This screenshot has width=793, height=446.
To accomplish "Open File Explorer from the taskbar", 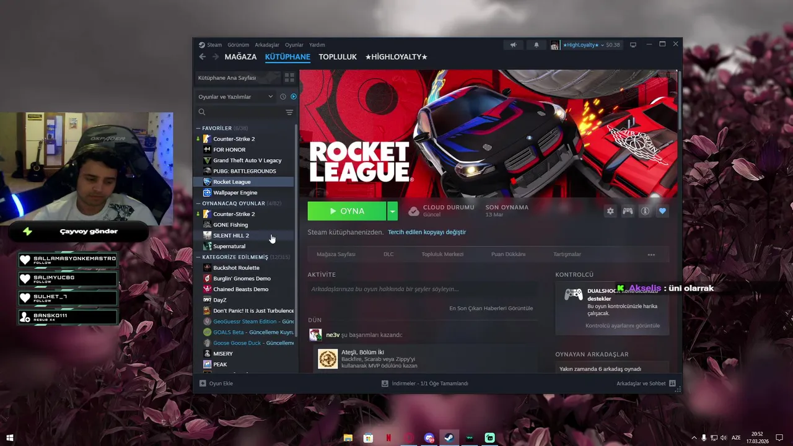I will click(x=348, y=438).
